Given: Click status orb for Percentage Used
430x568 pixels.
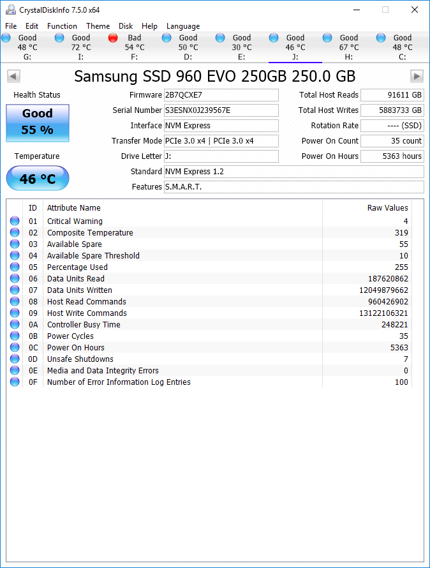Looking at the screenshot, I should click(15, 267).
